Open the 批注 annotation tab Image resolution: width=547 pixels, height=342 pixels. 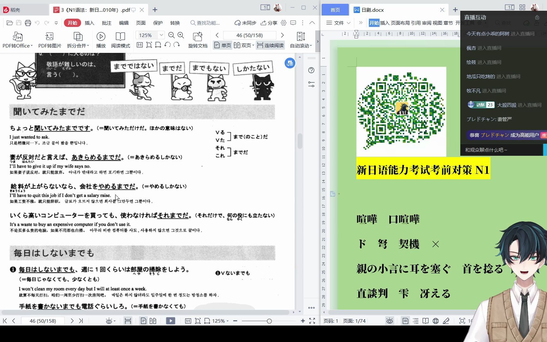[107, 23]
